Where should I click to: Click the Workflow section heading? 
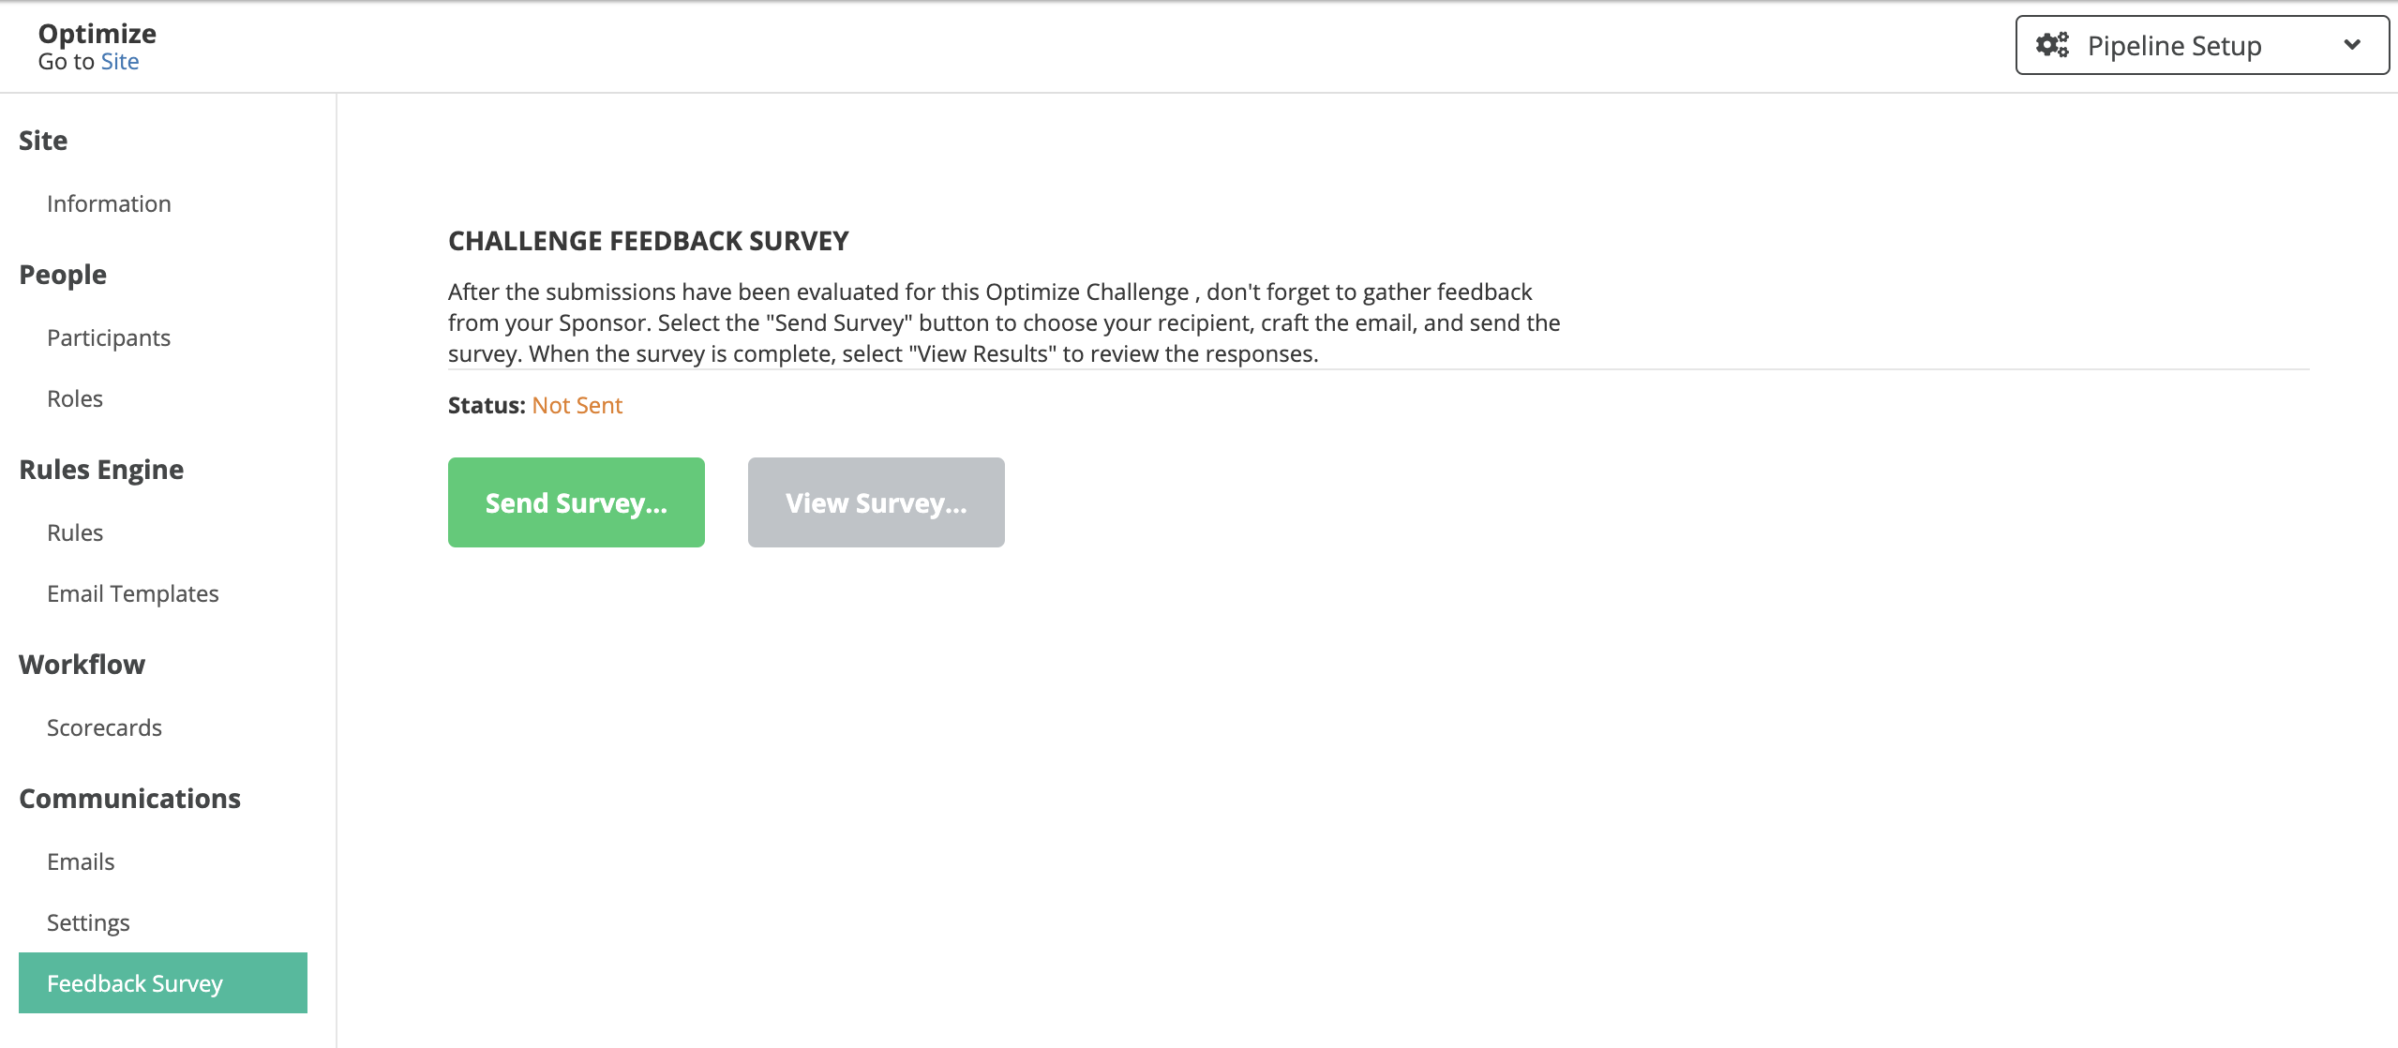(x=82, y=665)
